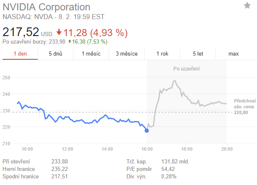Click the "Předchozí záv. cena" label
Viewport: 257px width, 185px height.
click(245, 104)
